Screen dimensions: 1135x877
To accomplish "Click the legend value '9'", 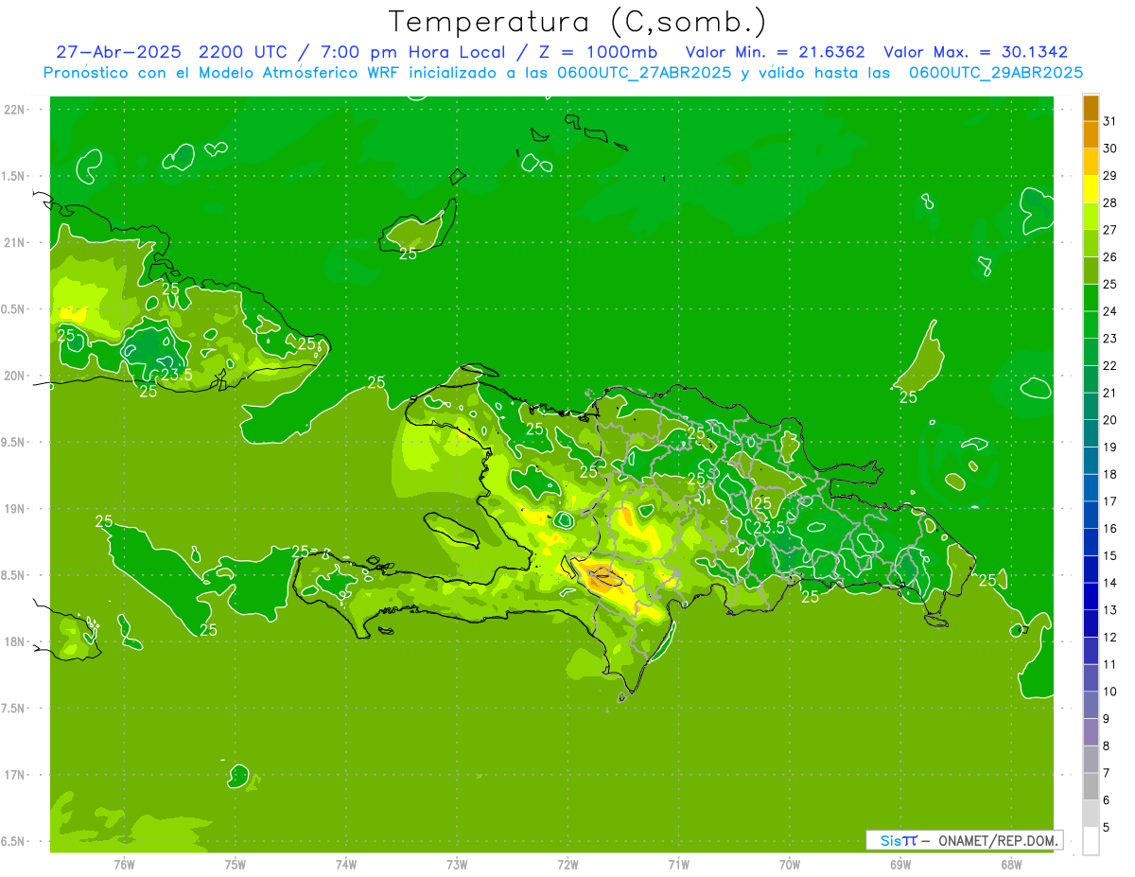I will click(x=1107, y=719).
